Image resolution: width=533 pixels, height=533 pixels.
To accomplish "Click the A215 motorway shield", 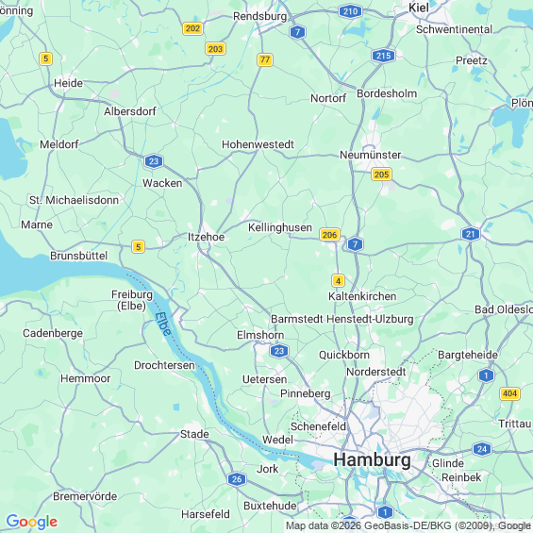I will [x=383, y=56].
